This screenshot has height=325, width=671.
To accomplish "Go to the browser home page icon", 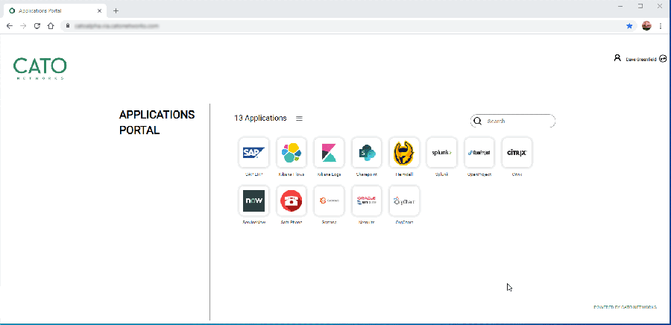I will point(51,26).
